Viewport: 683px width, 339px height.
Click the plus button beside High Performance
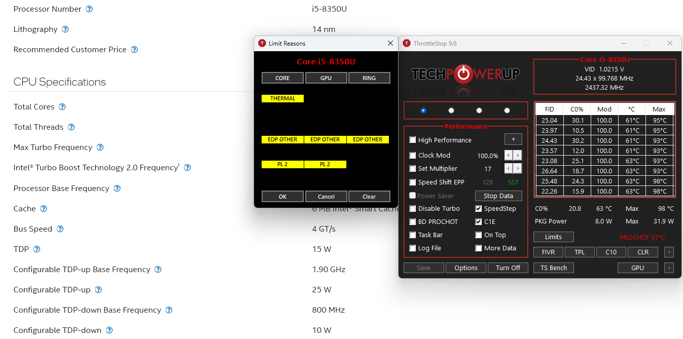tap(513, 140)
